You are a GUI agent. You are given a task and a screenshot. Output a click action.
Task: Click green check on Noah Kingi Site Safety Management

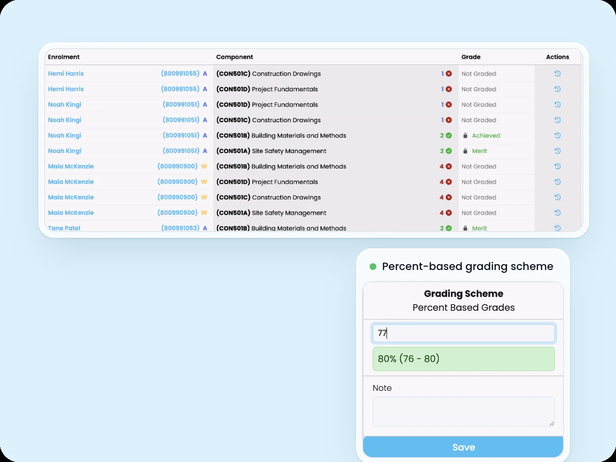point(449,151)
